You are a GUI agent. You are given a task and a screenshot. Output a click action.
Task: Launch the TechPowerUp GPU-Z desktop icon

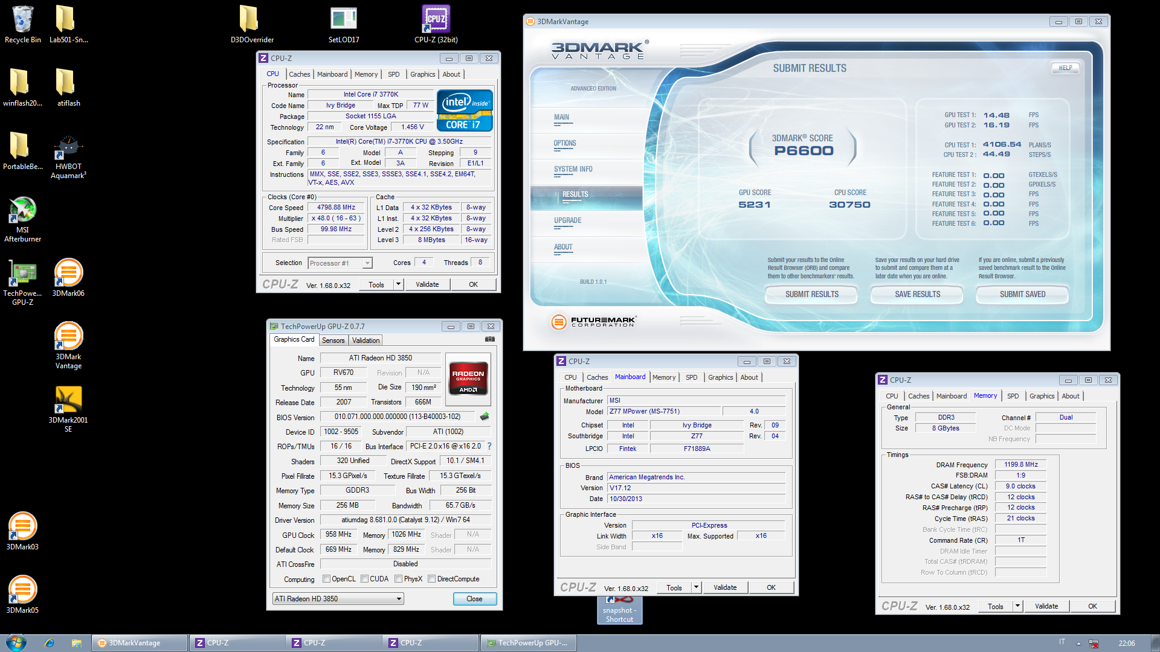click(22, 283)
